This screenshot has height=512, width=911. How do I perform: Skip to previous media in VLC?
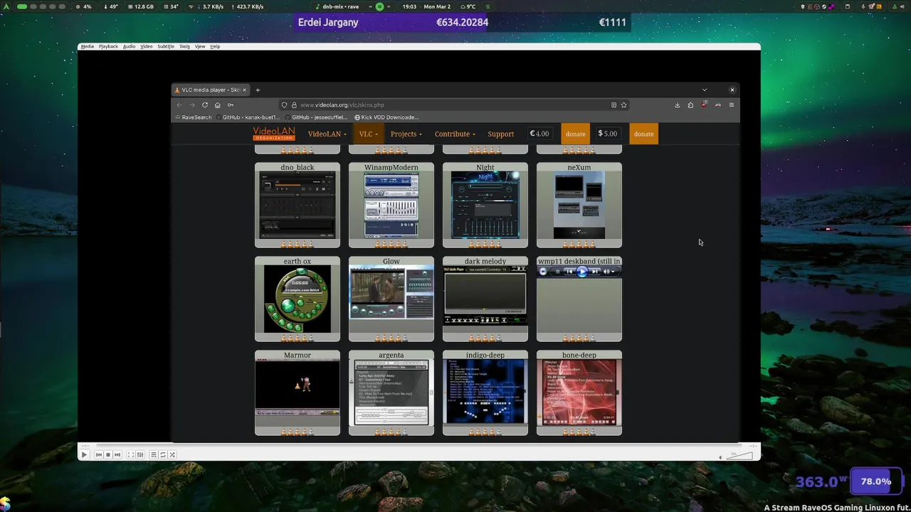point(99,454)
